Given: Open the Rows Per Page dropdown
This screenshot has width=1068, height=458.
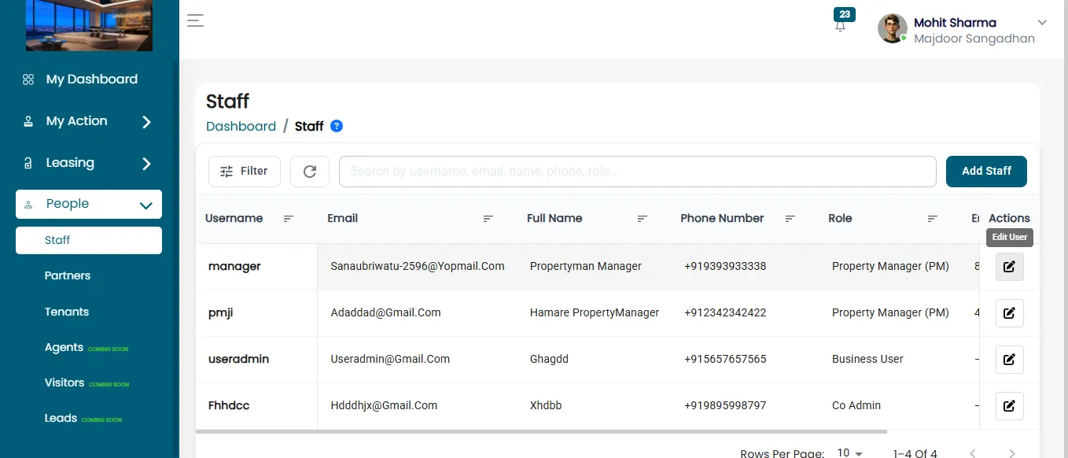Looking at the screenshot, I should click(849, 453).
